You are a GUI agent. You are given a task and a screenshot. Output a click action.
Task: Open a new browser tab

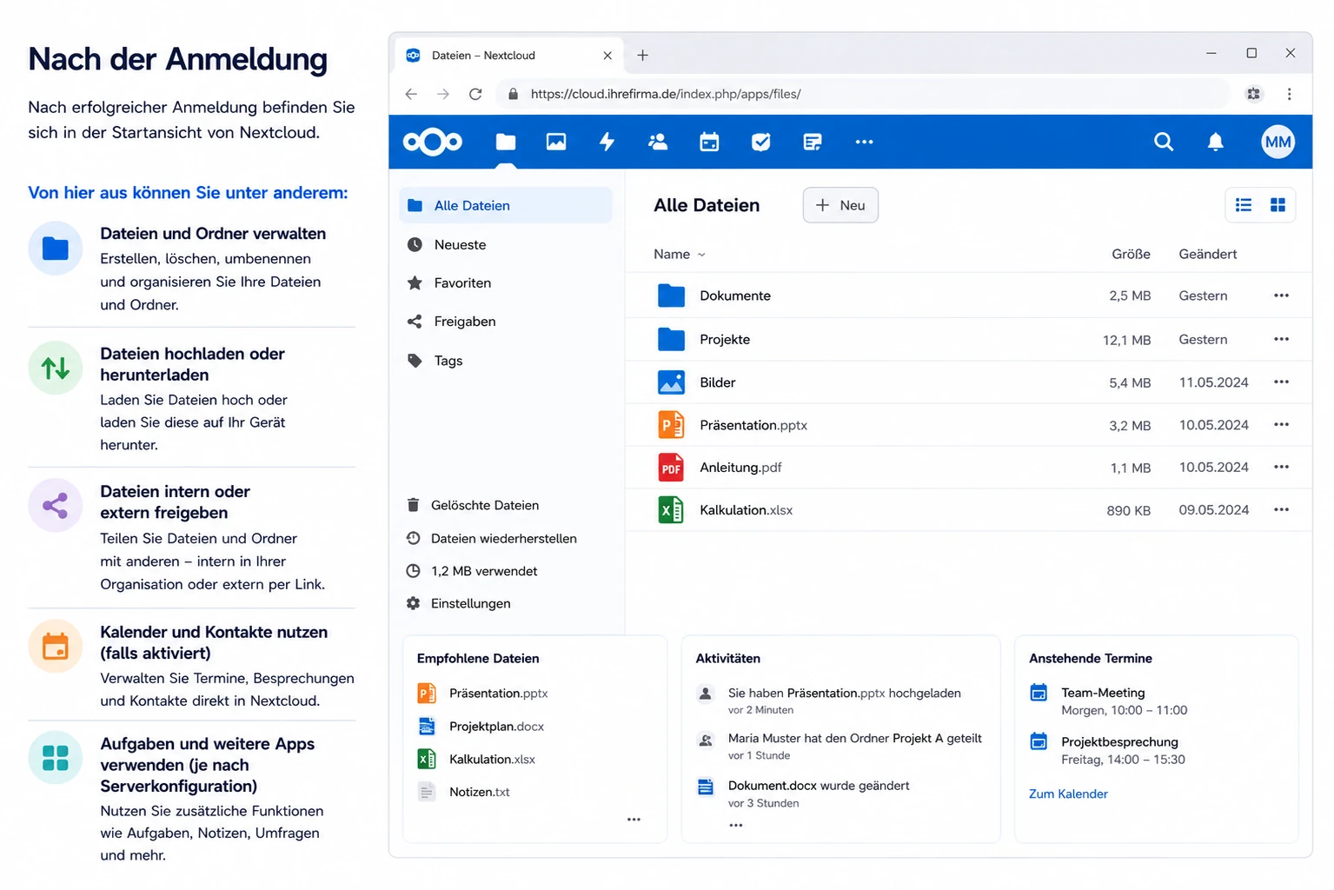642,55
